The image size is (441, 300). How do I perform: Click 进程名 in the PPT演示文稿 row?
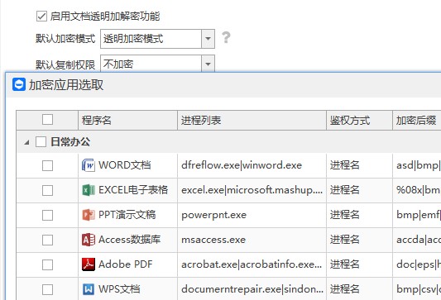pyautogui.click(x=345, y=215)
